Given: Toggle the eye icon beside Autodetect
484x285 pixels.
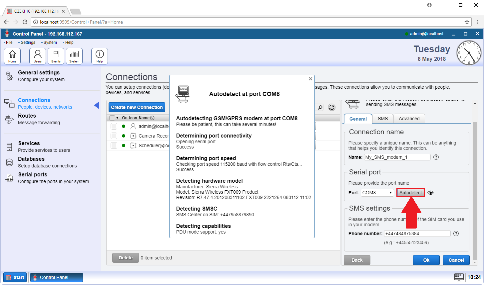Looking at the screenshot, I should pos(431,193).
